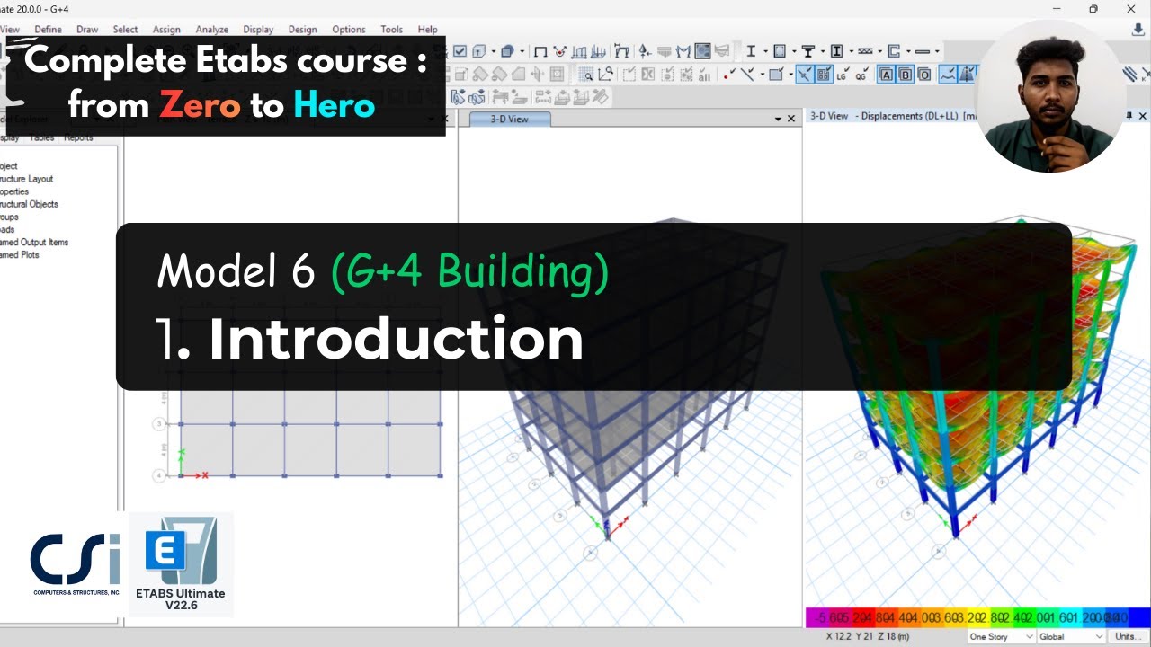Click the highlighted shell contour display icon
1151x647 pixels.
click(x=702, y=51)
